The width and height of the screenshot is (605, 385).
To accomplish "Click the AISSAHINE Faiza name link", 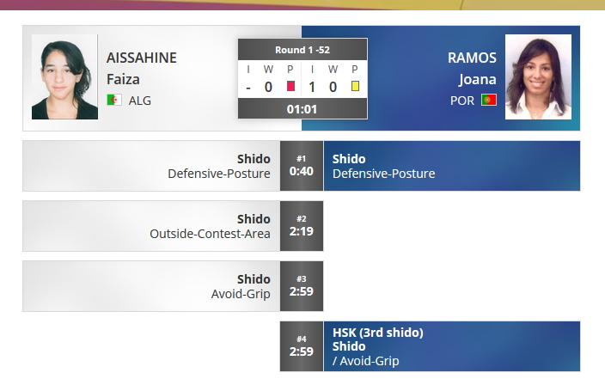I will coord(142,68).
